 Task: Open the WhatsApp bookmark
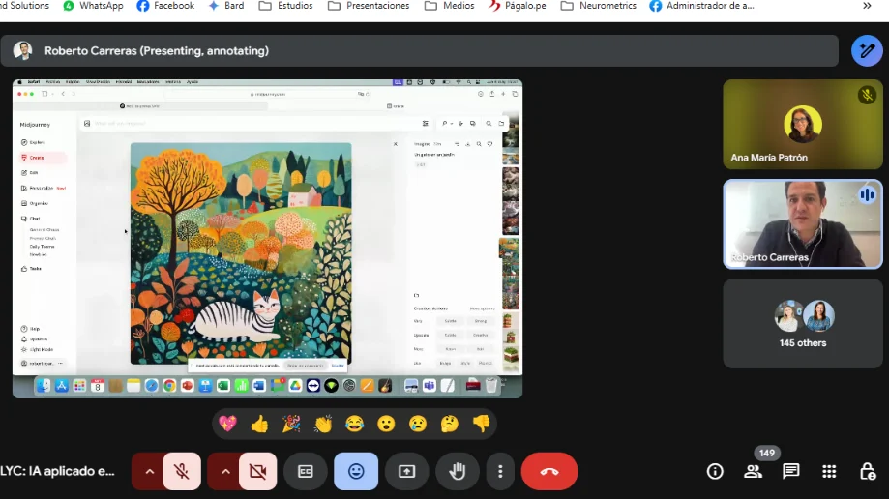point(93,6)
